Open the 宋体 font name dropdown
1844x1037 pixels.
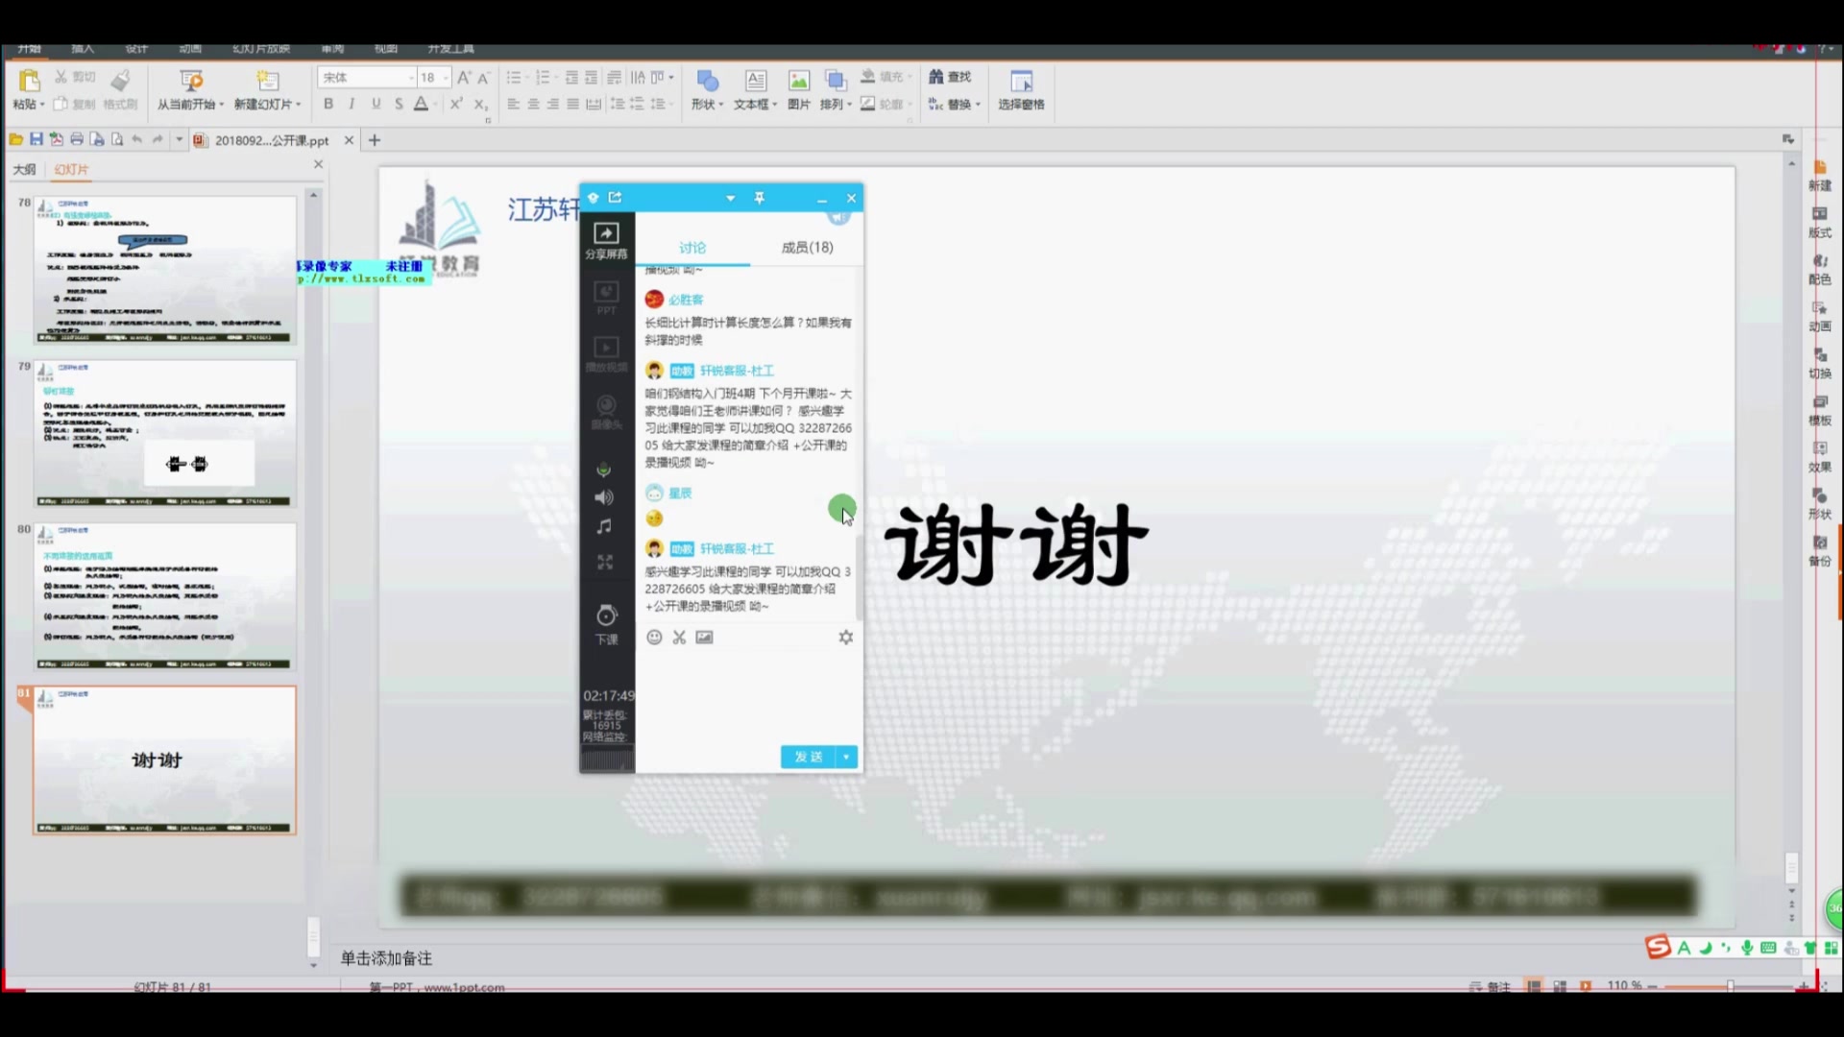[x=411, y=78]
